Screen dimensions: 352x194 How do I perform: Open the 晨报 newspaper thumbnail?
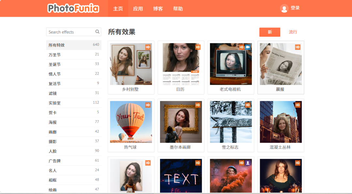click(x=281, y=64)
